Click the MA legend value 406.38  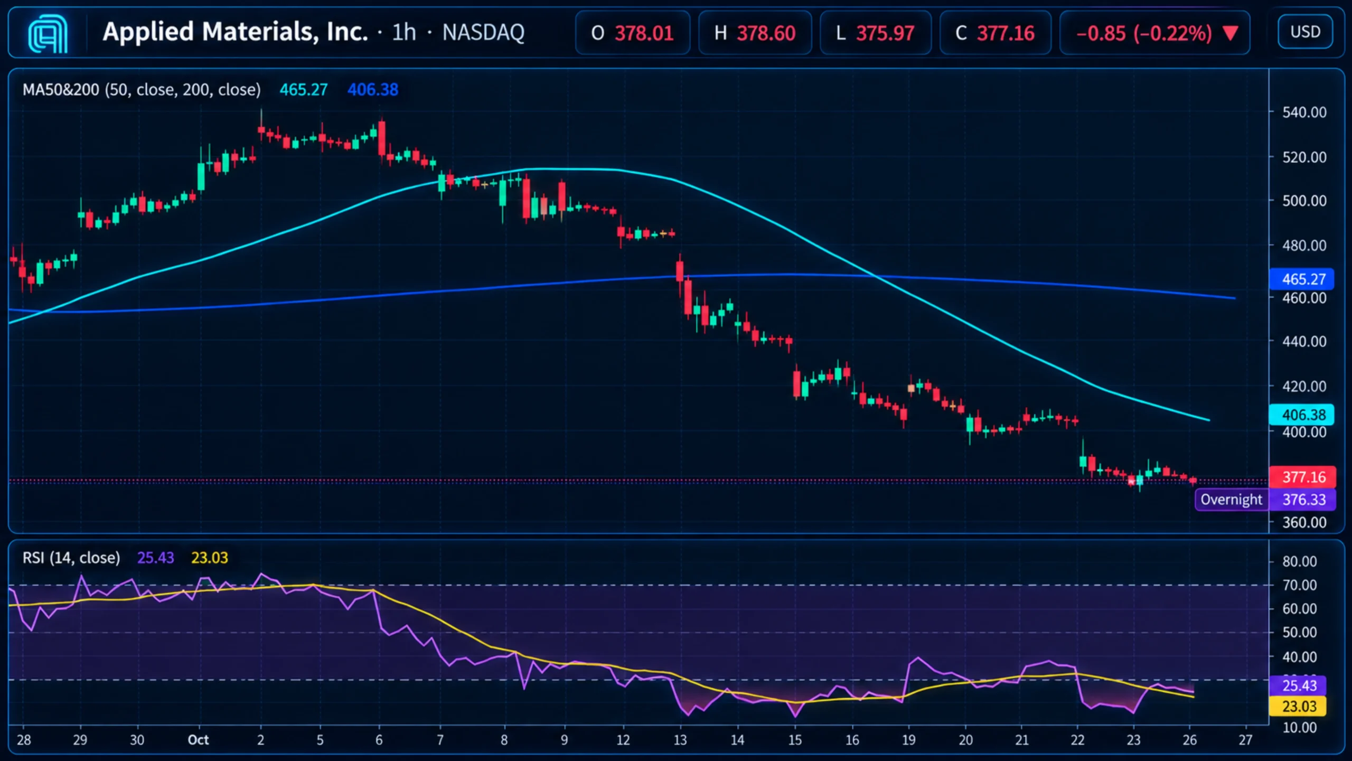coord(373,89)
